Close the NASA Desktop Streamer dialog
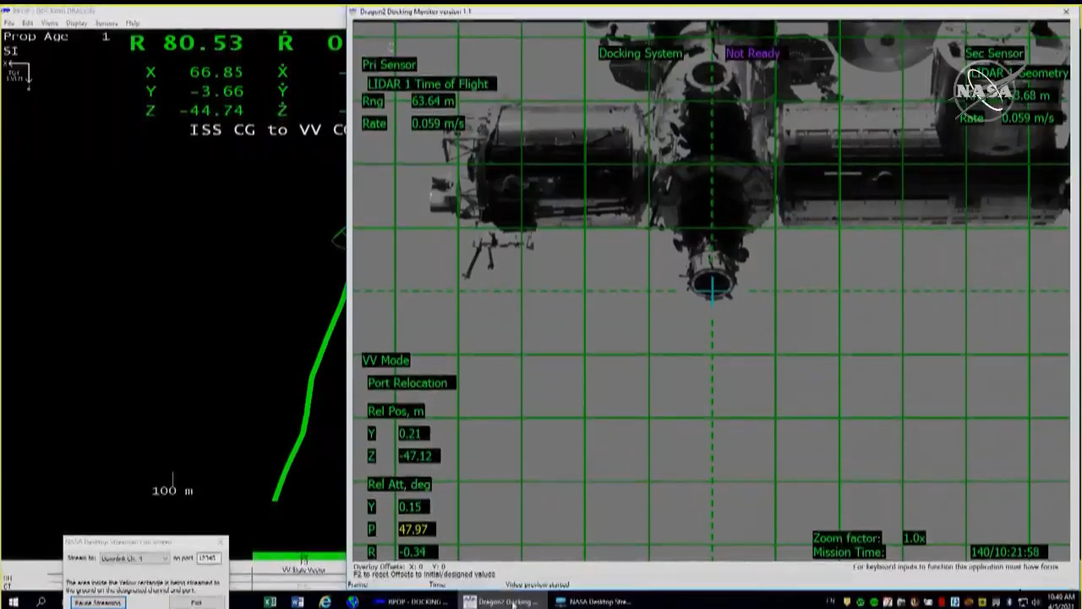 [x=221, y=541]
